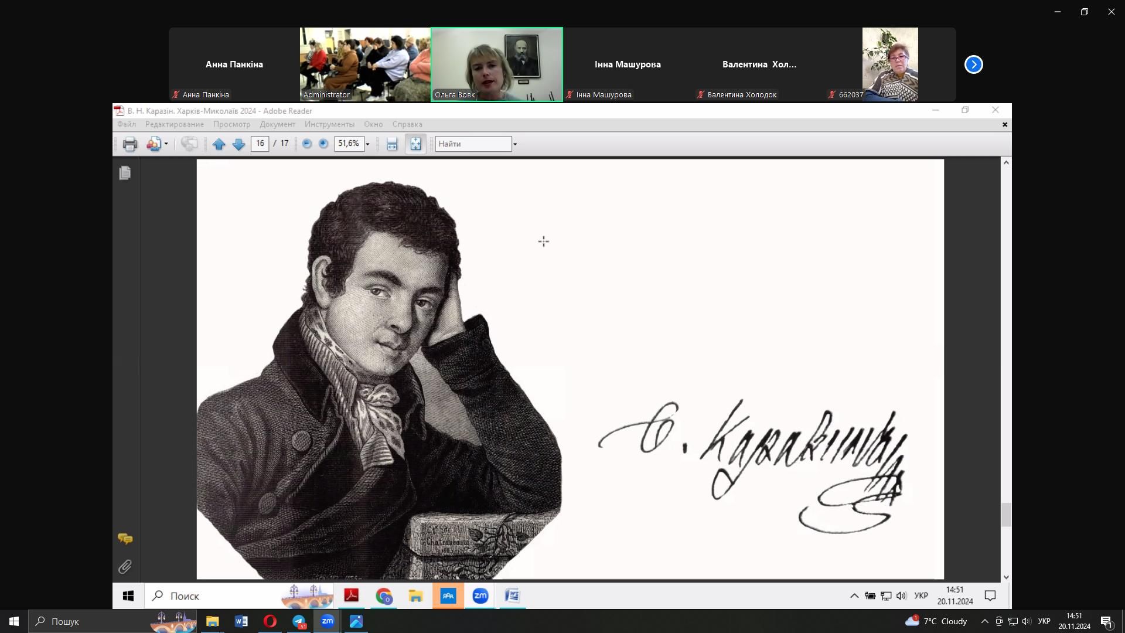The image size is (1125, 633).
Task: Click File Explorer icon in the shared taskbar
Action: (x=415, y=596)
